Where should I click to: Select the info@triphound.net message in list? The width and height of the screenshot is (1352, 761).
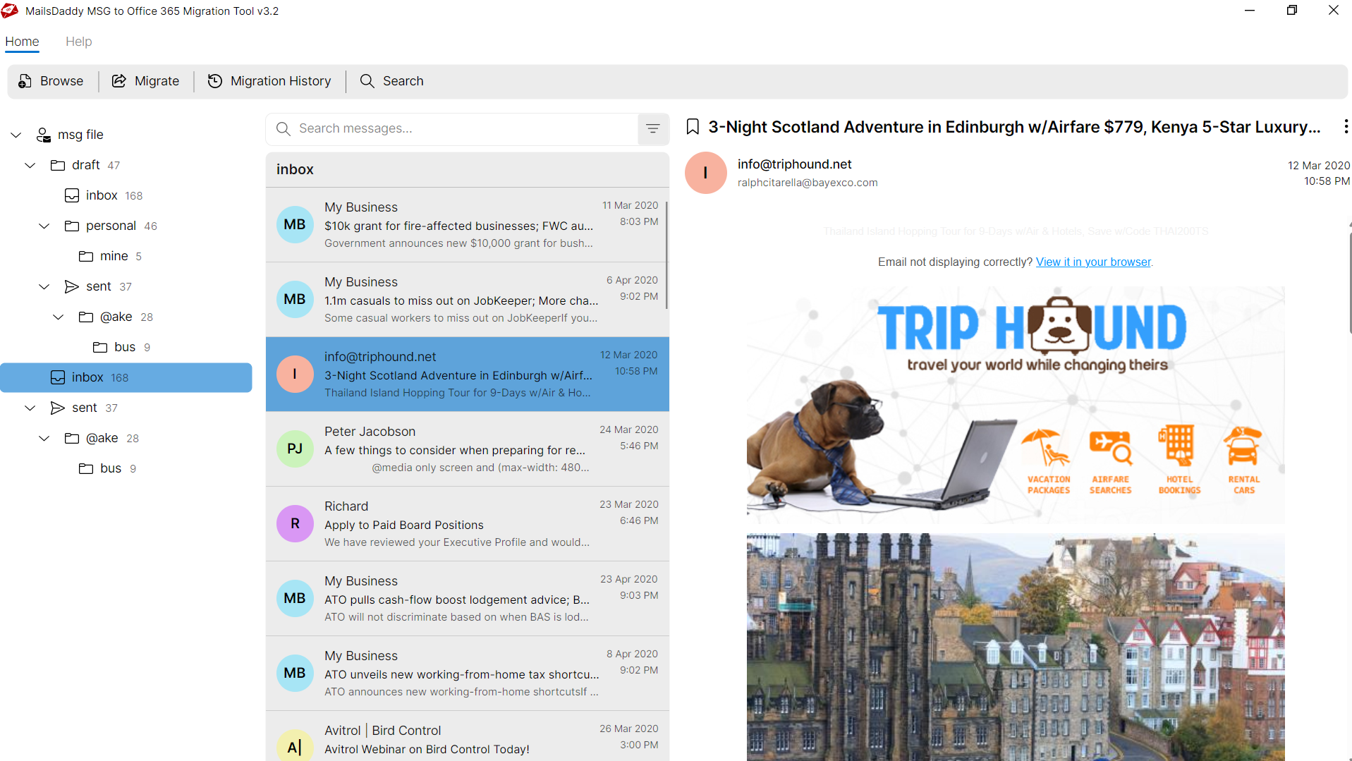(467, 375)
